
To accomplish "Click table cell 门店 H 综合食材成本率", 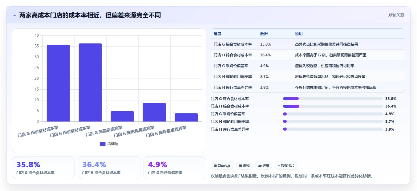I will point(233,55).
